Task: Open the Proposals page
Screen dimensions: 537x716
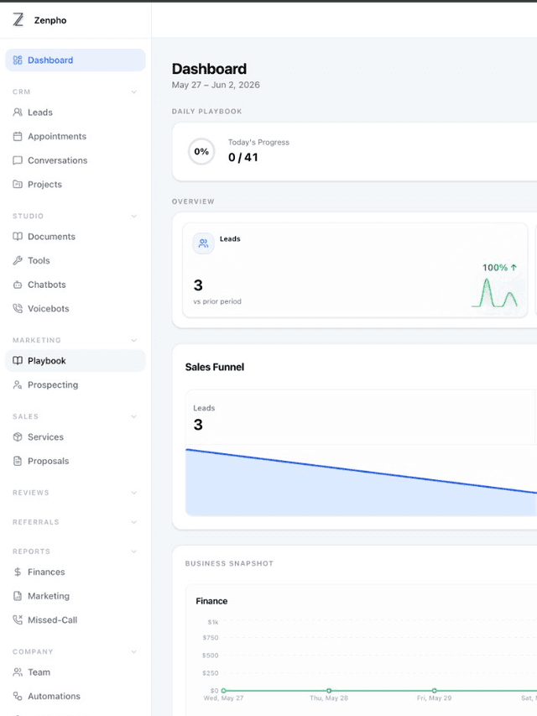Action: click(76, 461)
